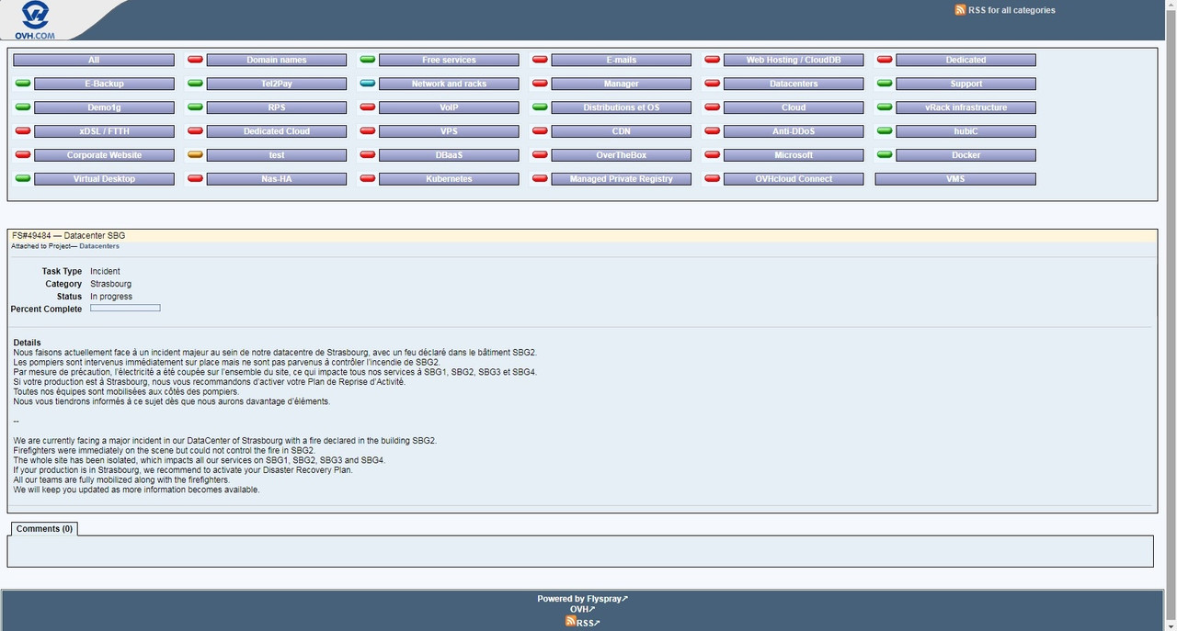Click green status icon beside Docker

(885, 155)
